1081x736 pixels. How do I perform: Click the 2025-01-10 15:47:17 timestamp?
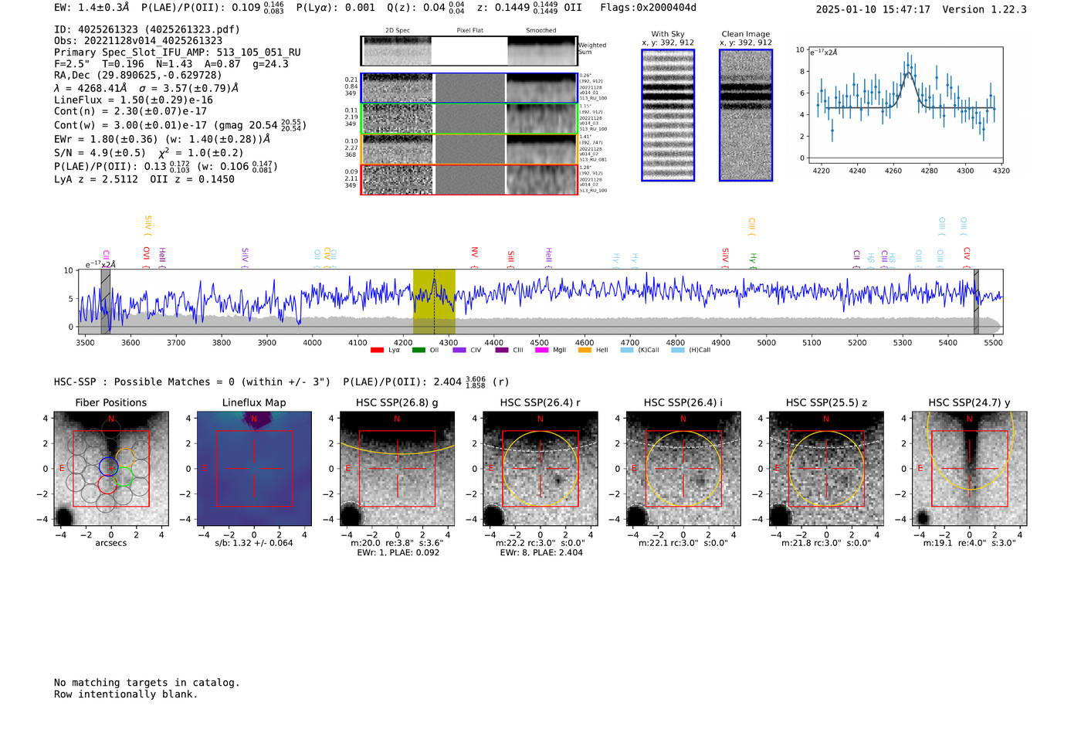click(x=873, y=9)
